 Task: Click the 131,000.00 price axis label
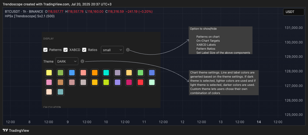tap(294, 28)
